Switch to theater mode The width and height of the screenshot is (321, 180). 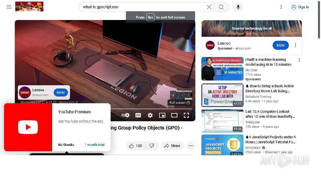[x=174, y=115]
